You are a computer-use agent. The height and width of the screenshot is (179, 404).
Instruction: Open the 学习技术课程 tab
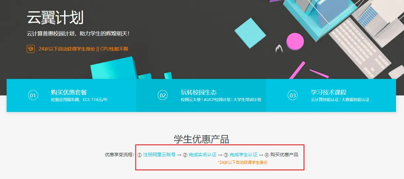click(x=331, y=95)
